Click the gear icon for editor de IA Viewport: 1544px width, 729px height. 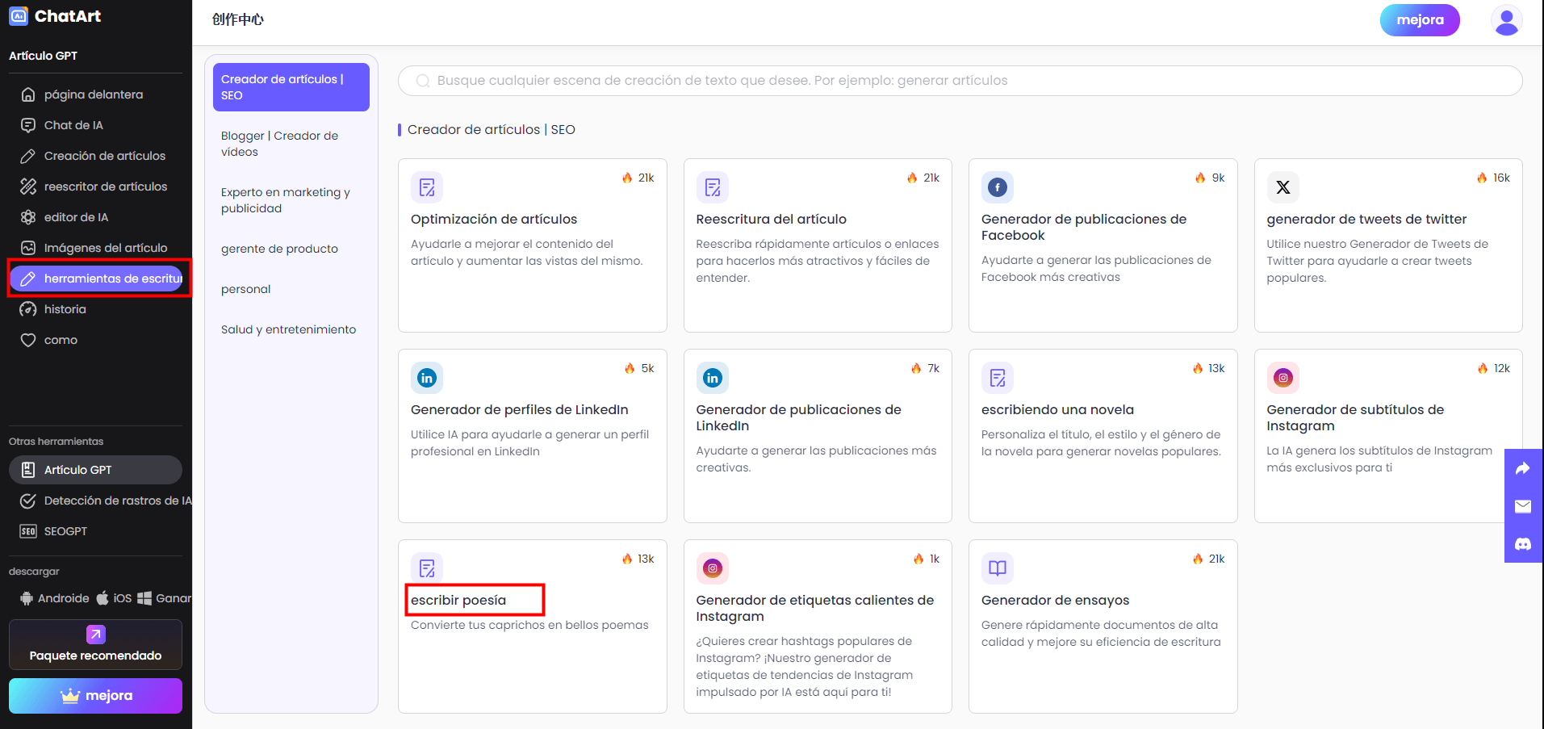pyautogui.click(x=28, y=217)
